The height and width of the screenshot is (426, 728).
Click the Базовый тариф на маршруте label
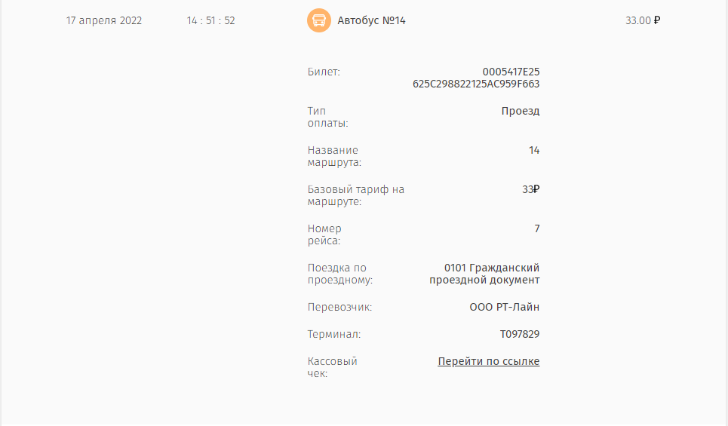point(355,195)
